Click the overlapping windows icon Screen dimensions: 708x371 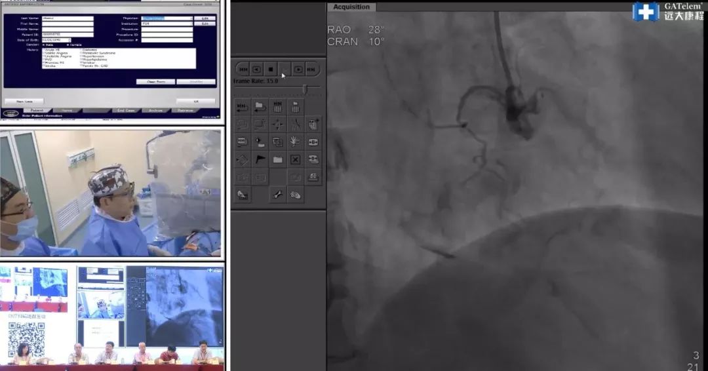tap(278, 142)
